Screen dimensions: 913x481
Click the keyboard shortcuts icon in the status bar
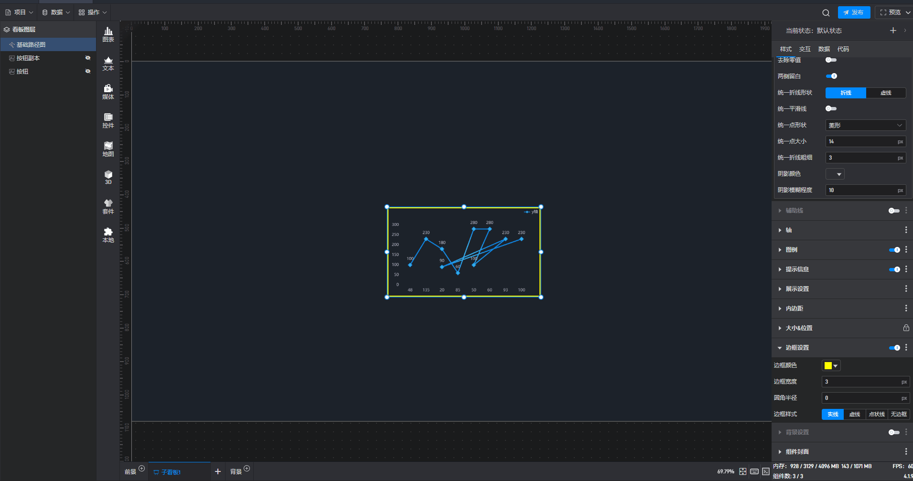[754, 471]
